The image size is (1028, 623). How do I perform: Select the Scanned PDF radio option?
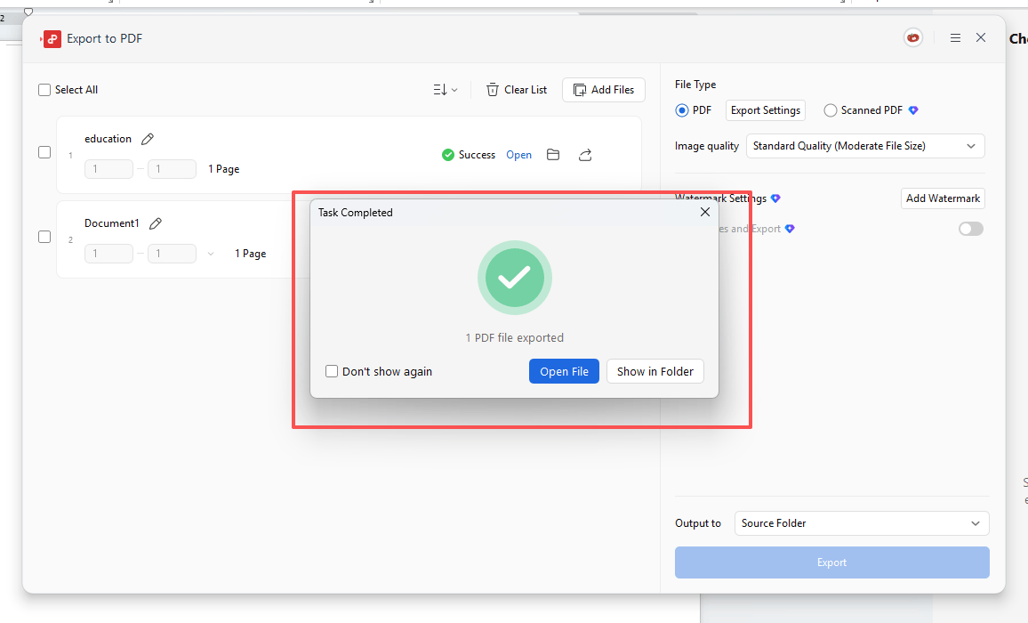click(x=831, y=110)
